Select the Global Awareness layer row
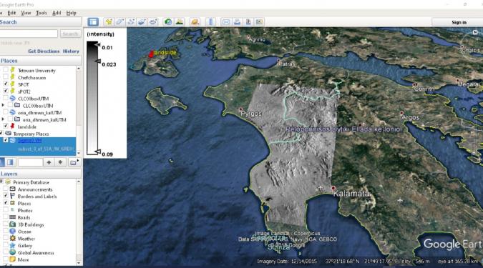 (x=36, y=252)
